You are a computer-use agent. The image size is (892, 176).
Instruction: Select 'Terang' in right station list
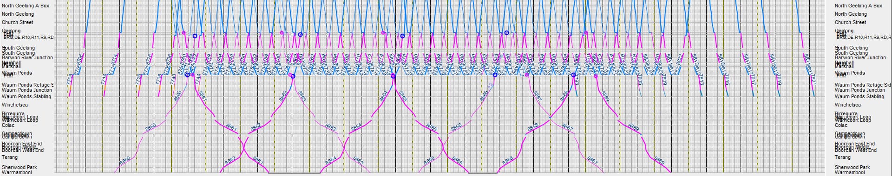tap(842, 157)
